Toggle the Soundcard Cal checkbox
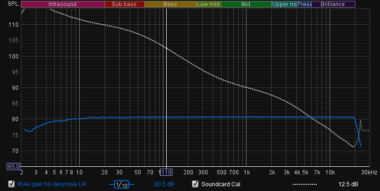380x191 pixels. [x=195, y=184]
